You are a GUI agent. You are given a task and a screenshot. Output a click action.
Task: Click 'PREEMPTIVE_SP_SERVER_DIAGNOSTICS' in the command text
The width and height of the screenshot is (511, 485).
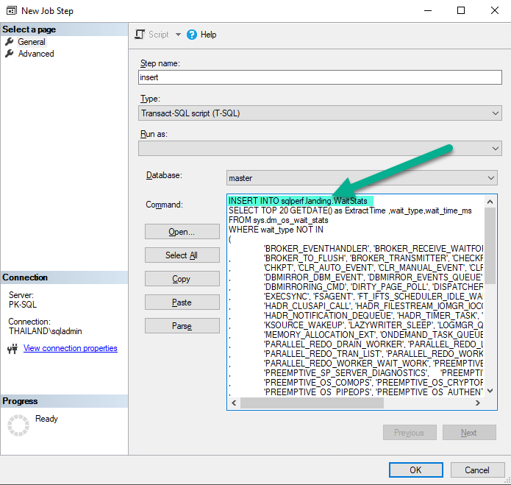point(346,373)
